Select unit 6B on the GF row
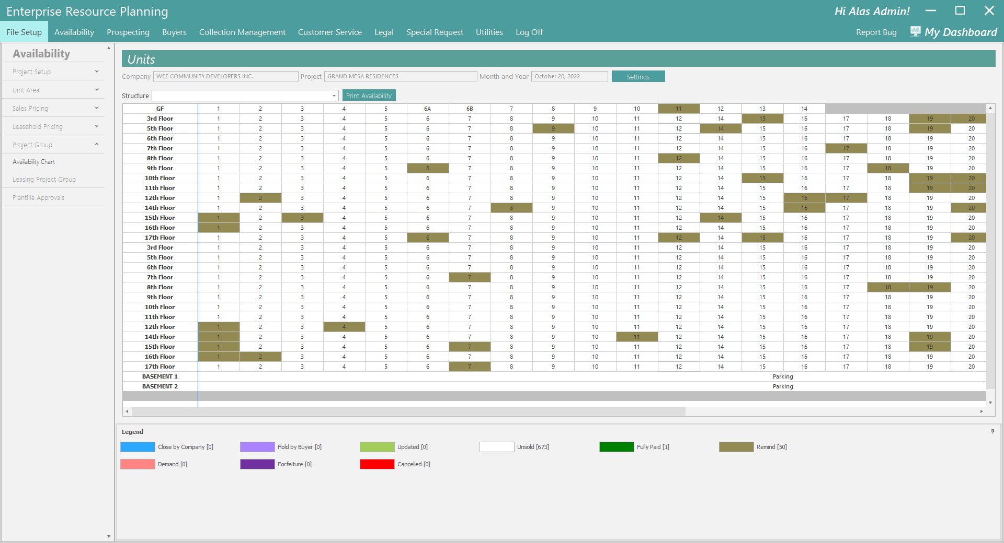The width and height of the screenshot is (1004, 543). pyautogui.click(x=470, y=109)
